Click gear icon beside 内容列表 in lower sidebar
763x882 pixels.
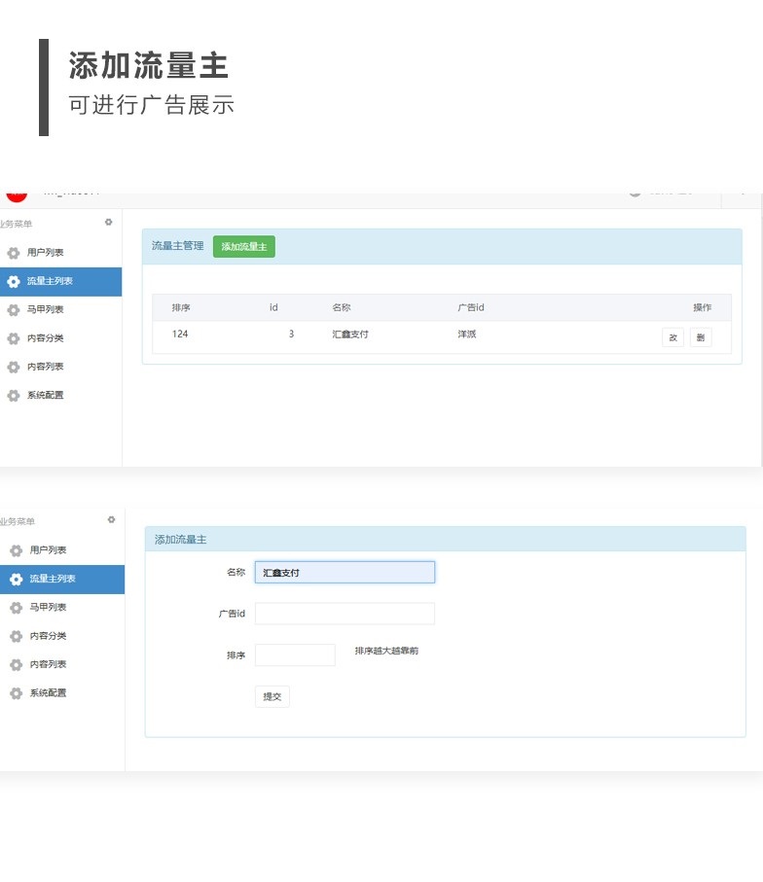(x=16, y=665)
